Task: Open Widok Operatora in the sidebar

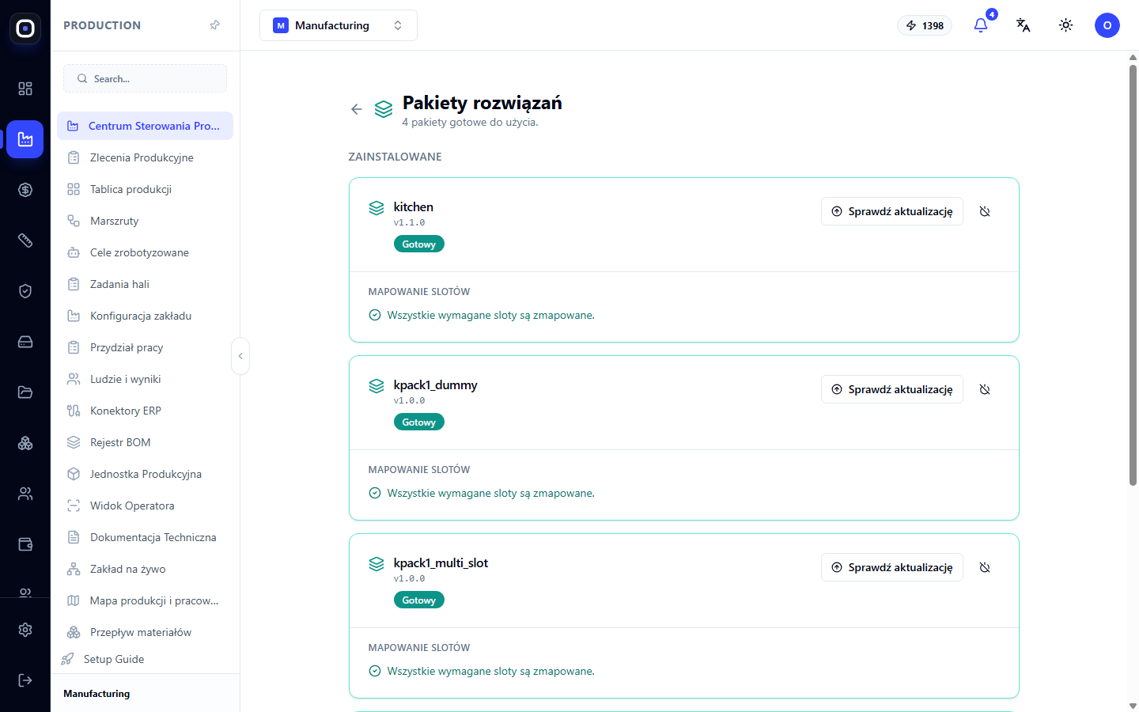Action: [x=146, y=506]
